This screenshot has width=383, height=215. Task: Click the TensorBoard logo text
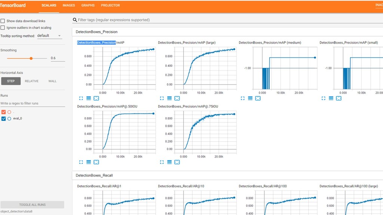(x=13, y=5)
